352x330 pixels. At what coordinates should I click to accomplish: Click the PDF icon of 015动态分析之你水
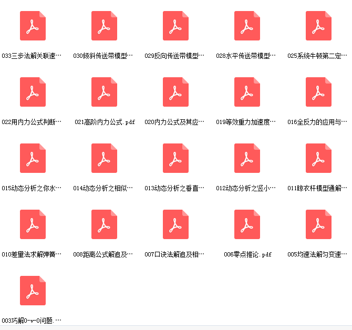pos(33,158)
